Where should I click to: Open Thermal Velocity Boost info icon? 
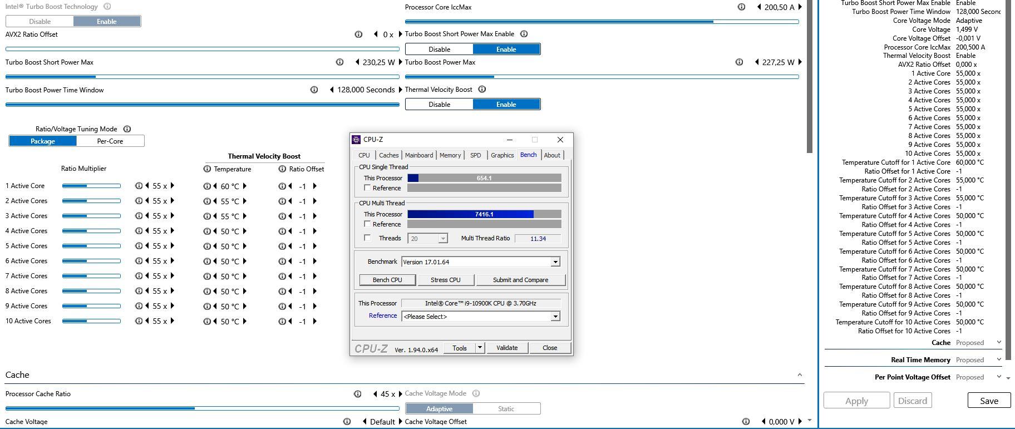[482, 89]
